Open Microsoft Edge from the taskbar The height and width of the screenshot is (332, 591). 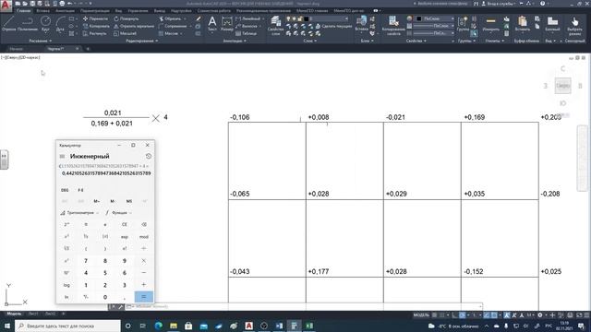tap(158, 326)
